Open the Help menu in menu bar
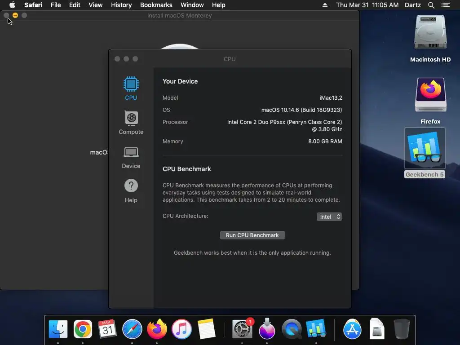This screenshot has width=460, height=345. coord(219,5)
